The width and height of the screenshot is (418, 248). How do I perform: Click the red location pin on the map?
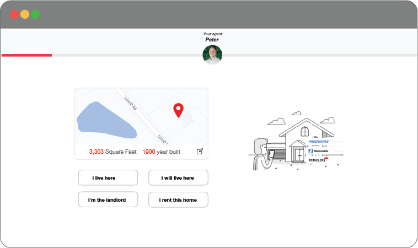tap(178, 110)
